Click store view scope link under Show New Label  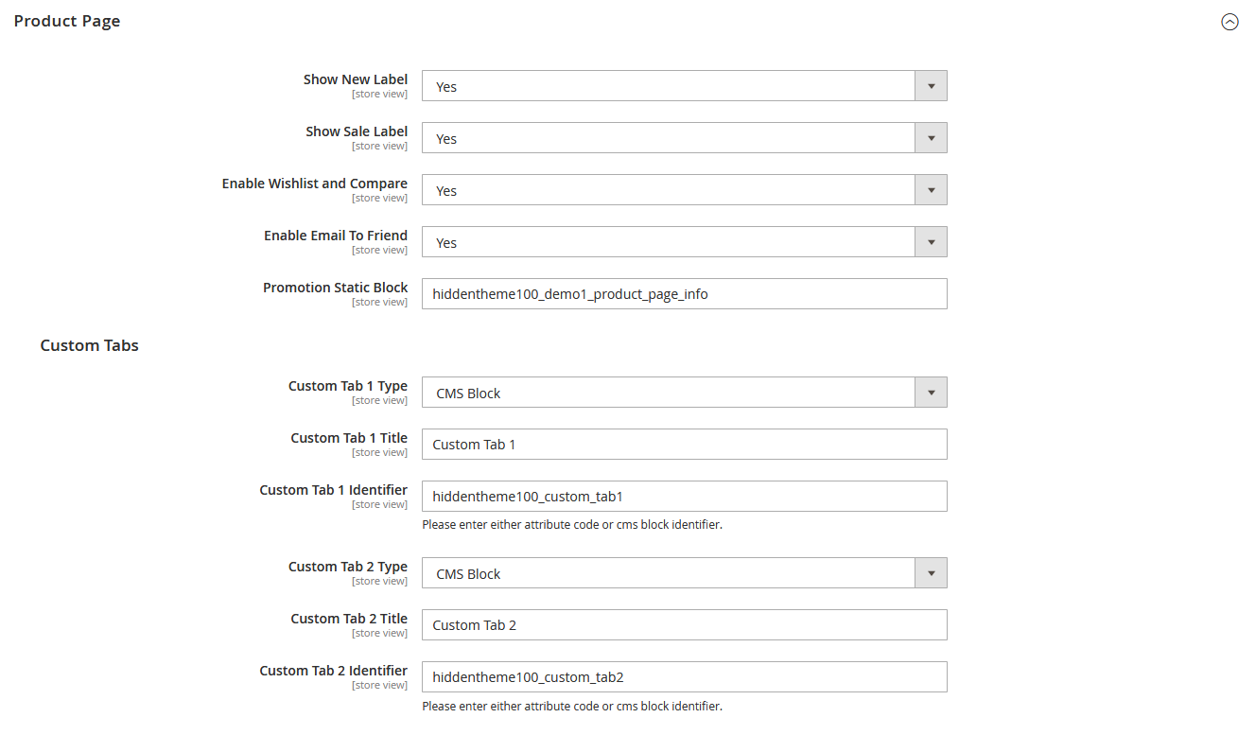[x=379, y=93]
